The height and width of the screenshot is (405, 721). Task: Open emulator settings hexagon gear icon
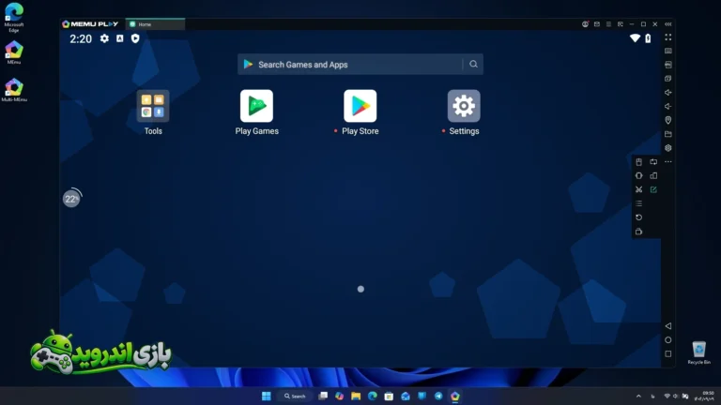(x=668, y=148)
